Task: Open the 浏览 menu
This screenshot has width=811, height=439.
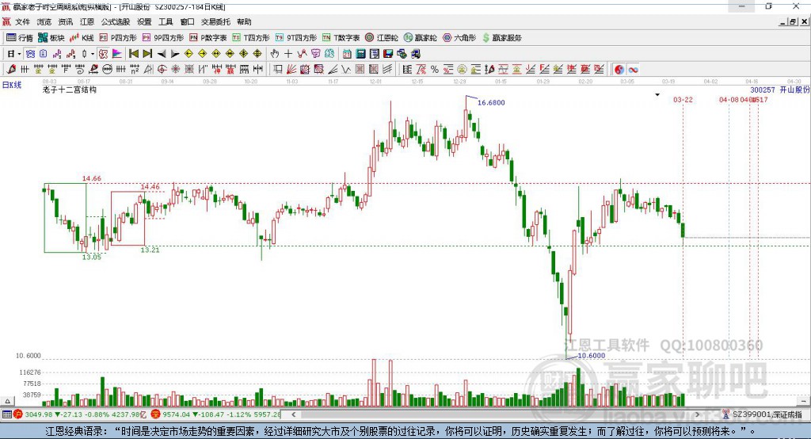Action: [x=44, y=21]
